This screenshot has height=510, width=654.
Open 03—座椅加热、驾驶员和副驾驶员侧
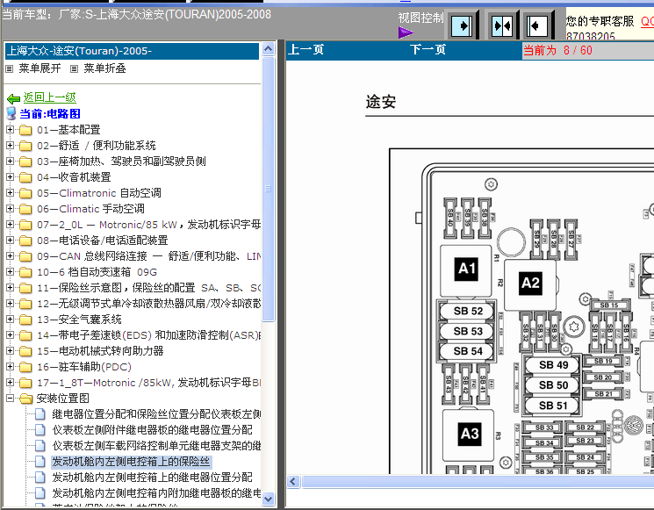[121, 161]
